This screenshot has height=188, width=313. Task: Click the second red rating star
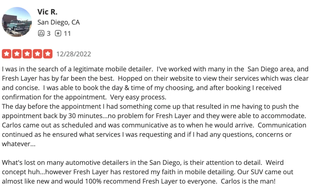point(17,54)
